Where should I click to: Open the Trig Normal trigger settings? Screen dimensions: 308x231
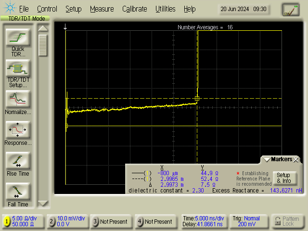[247, 221]
